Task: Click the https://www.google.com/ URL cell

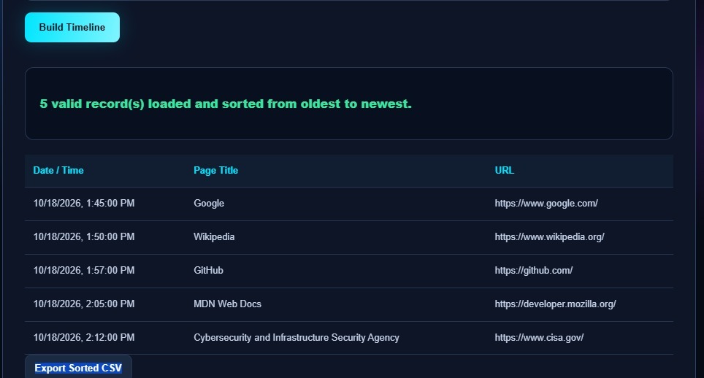Action: (x=546, y=203)
